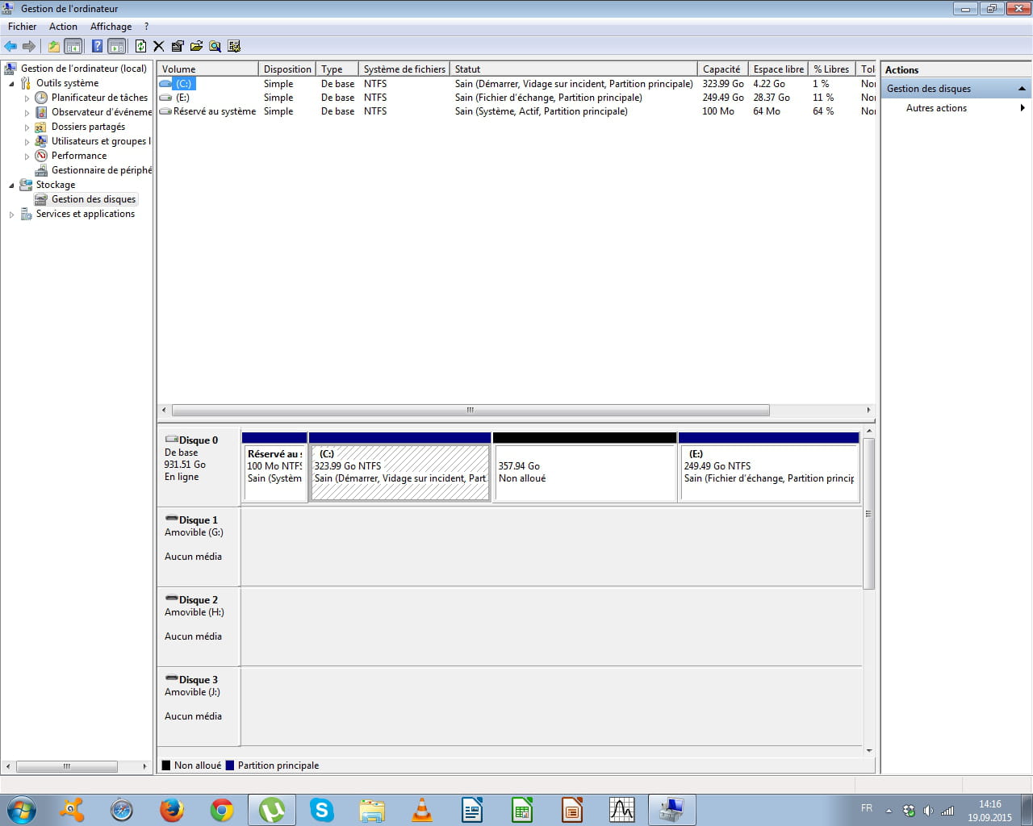
Task: Open avast from the taskbar
Action: coord(72,810)
